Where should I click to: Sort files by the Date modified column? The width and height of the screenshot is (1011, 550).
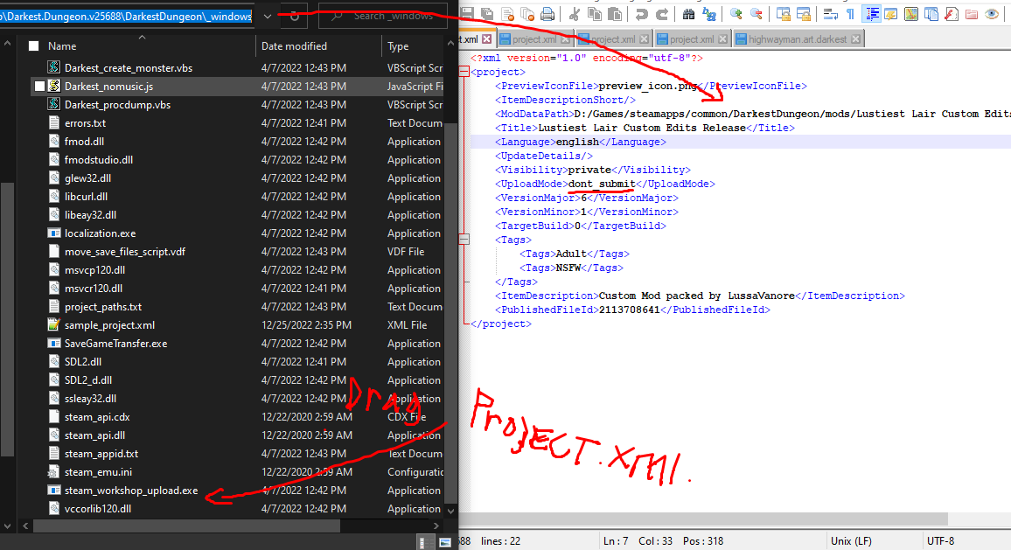294,46
